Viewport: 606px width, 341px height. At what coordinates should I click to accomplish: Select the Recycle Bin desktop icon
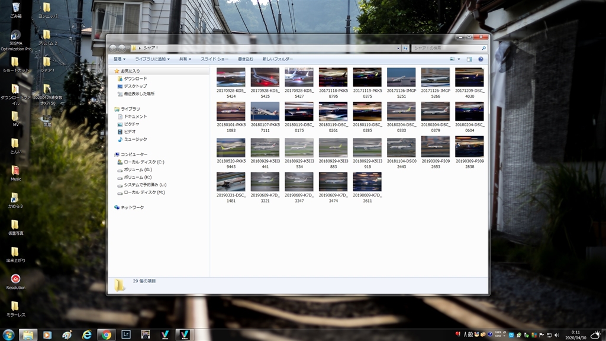(x=16, y=7)
